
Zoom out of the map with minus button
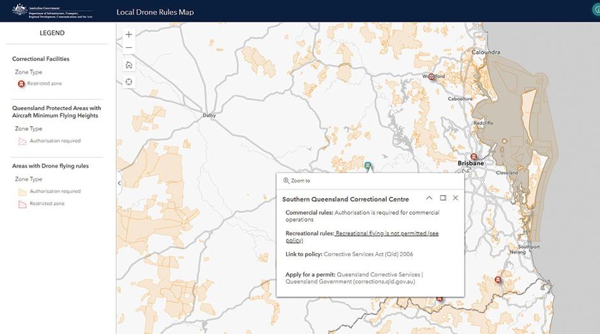[x=129, y=48]
